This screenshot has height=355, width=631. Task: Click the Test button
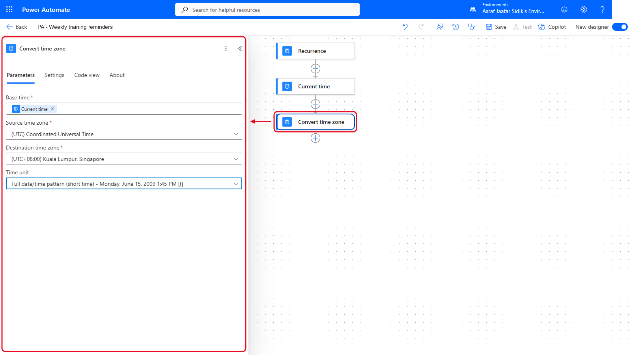coord(522,27)
